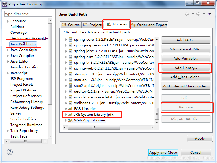This screenshot has height=163, width=217.
Task: Select the xmlbeans-2.3.0.jar entry
Action: (x=114, y=103)
